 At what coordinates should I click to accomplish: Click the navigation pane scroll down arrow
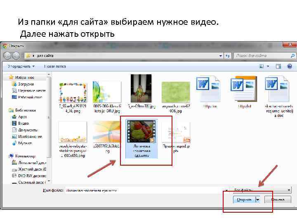(x=49, y=181)
